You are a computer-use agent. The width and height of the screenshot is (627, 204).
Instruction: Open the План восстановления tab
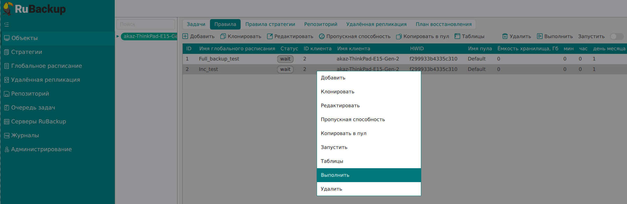click(x=443, y=24)
